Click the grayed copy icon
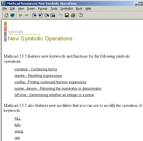 click(x=61, y=15)
